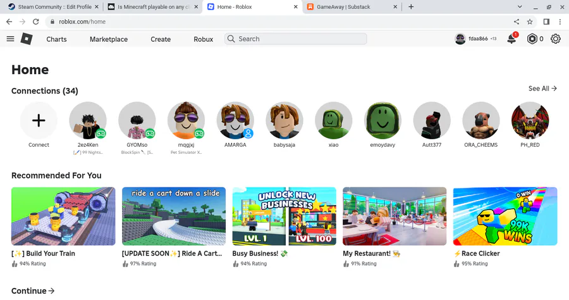Open the settings gear icon
This screenshot has width=569, height=300.
pyautogui.click(x=556, y=39)
